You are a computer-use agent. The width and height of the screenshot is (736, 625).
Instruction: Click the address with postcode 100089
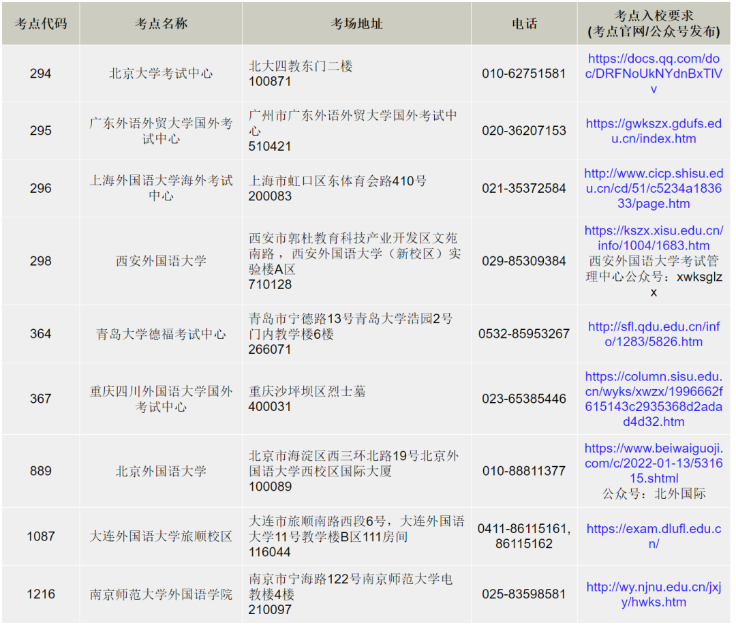(x=354, y=471)
